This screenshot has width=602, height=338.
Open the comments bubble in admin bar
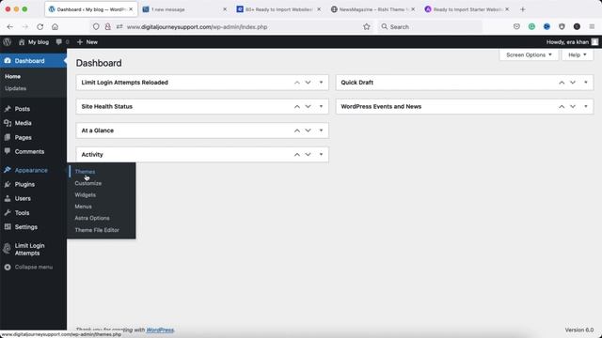click(62, 42)
